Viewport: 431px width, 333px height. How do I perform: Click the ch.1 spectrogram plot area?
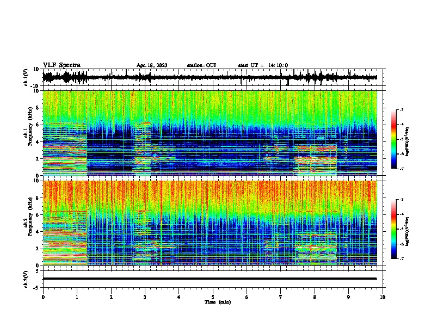(210, 133)
